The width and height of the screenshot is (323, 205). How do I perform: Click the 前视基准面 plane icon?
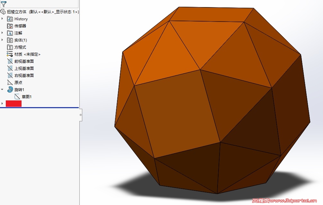click(10, 61)
